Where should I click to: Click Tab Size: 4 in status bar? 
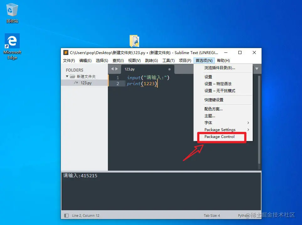click(212, 216)
